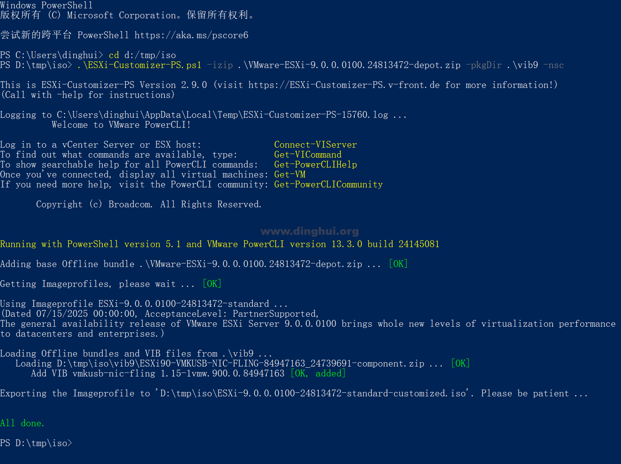Click the OK status after Adding base Offline bundle
621x464 pixels.
click(398, 264)
